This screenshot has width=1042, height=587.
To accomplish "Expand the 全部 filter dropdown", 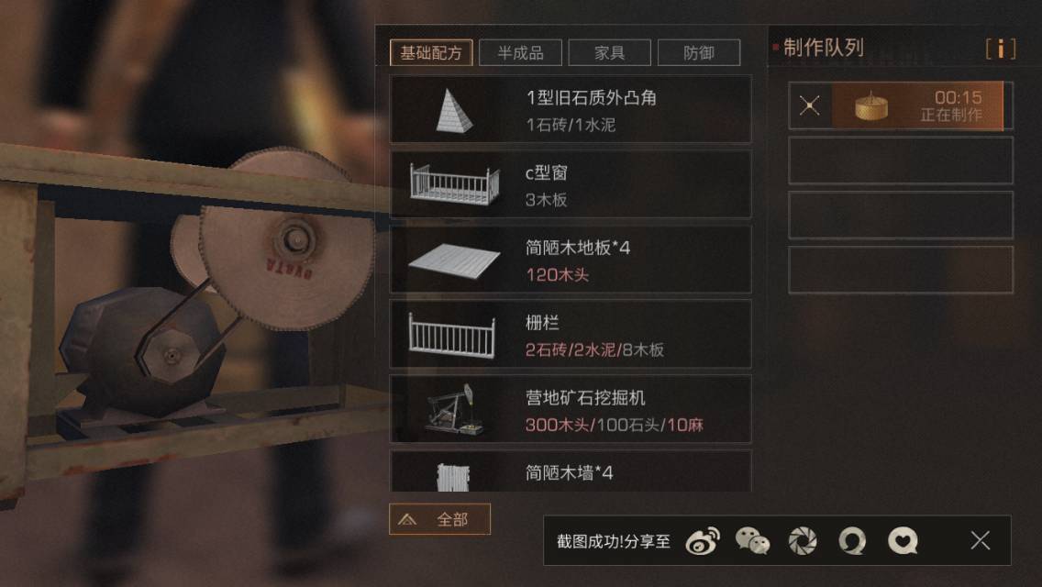I will [440, 519].
